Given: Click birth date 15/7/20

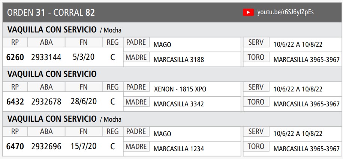Looking at the screenshot, I should pos(84,147).
